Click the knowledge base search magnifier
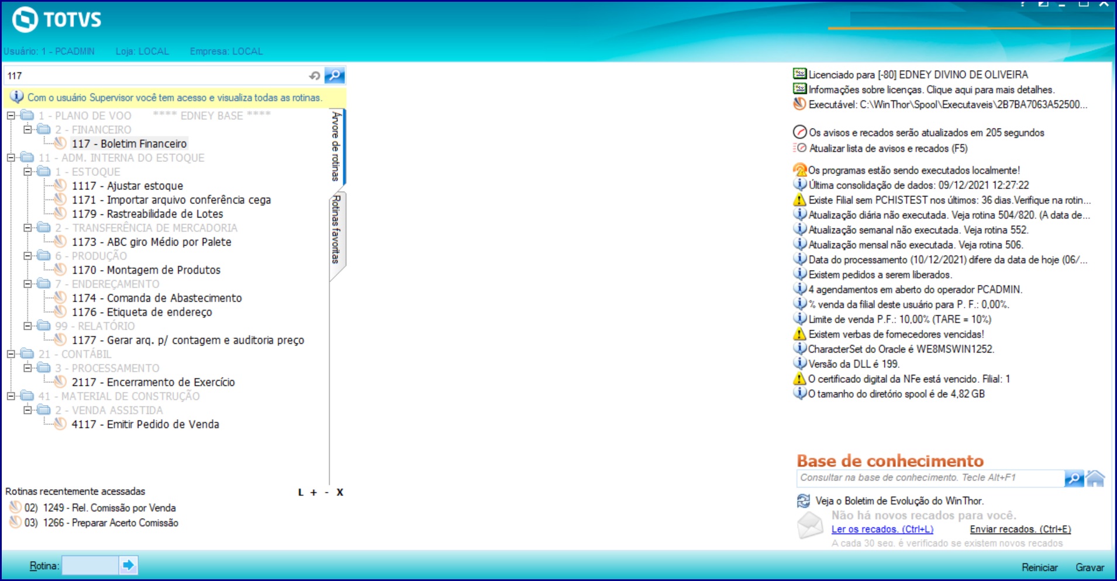1117x581 pixels. [x=1074, y=478]
